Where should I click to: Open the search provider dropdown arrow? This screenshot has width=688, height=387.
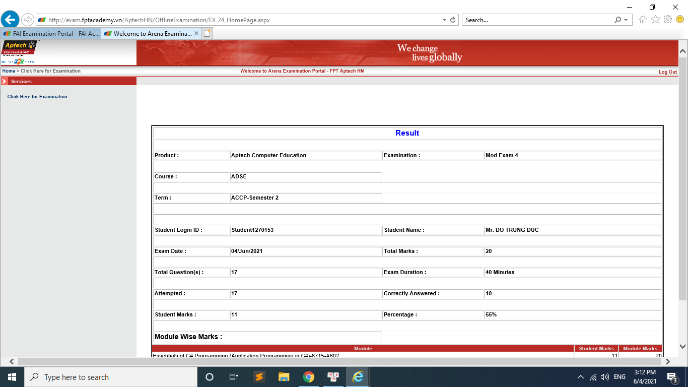pos(626,20)
